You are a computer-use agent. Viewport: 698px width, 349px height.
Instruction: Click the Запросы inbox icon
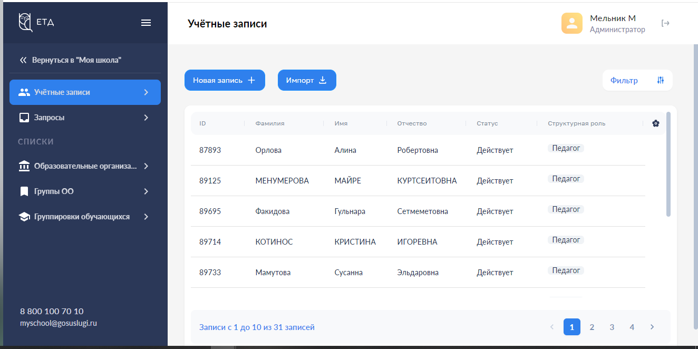tap(24, 118)
